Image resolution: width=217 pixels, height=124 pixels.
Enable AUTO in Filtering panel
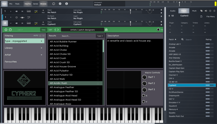pyautogui.click(x=36, y=36)
